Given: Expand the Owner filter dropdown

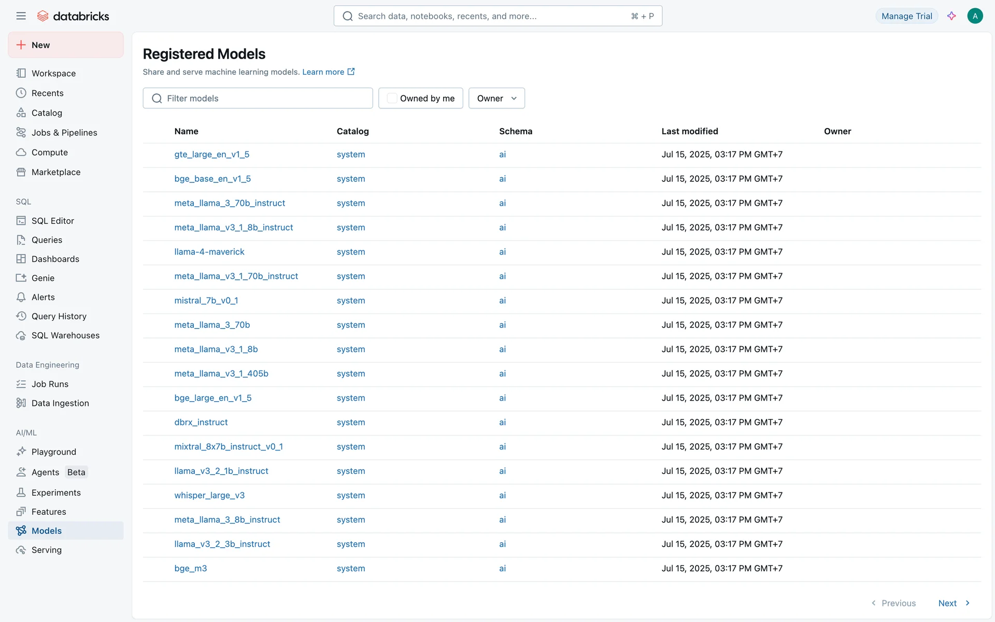Looking at the screenshot, I should click(496, 98).
